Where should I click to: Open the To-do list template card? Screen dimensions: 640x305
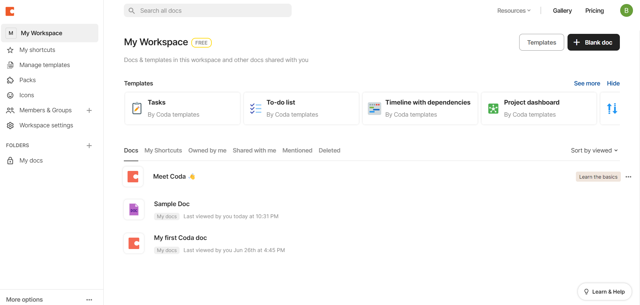click(x=301, y=108)
